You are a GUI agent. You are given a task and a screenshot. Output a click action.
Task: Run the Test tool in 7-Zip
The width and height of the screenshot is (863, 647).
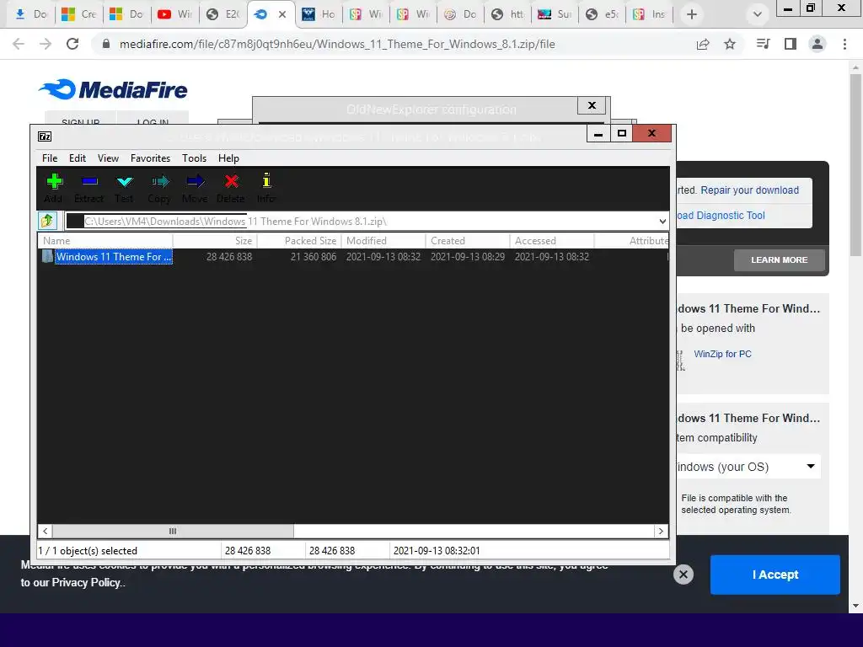(125, 188)
